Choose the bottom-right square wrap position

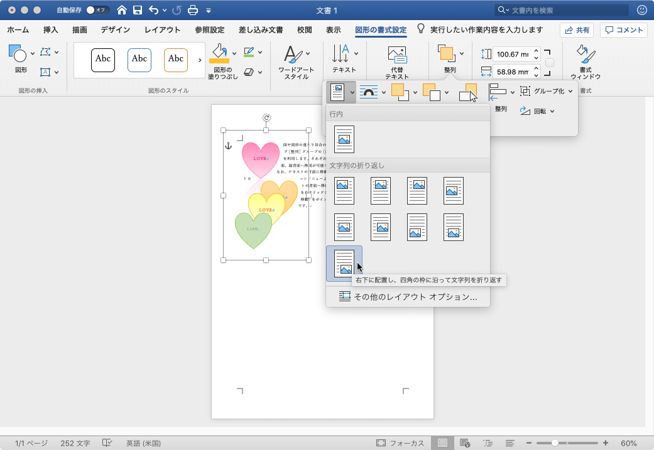coord(344,264)
